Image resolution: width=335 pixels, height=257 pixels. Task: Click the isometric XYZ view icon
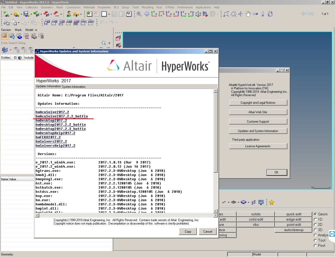pyautogui.click(x=198, y=14)
